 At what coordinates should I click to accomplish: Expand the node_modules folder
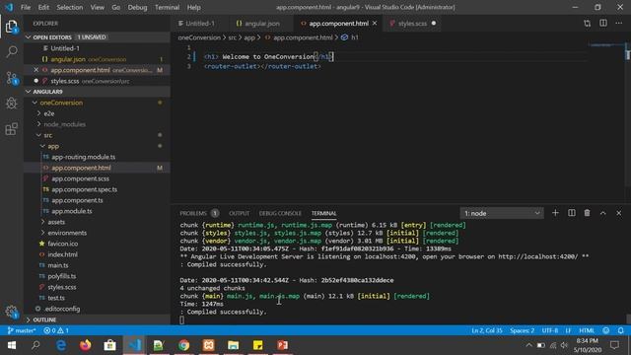coord(97,124)
